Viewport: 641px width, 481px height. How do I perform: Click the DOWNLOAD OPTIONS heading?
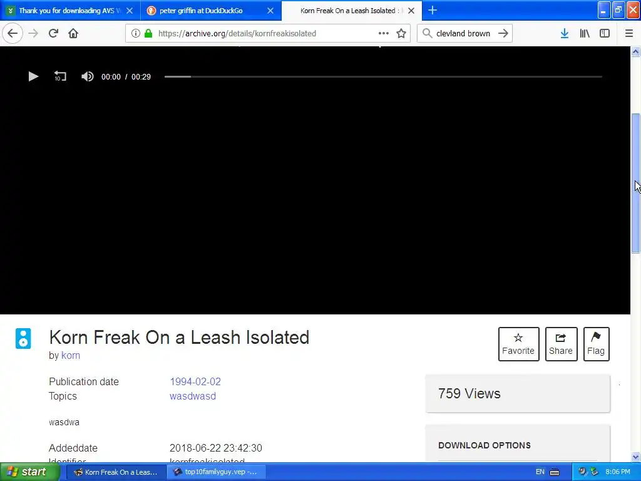(x=485, y=445)
